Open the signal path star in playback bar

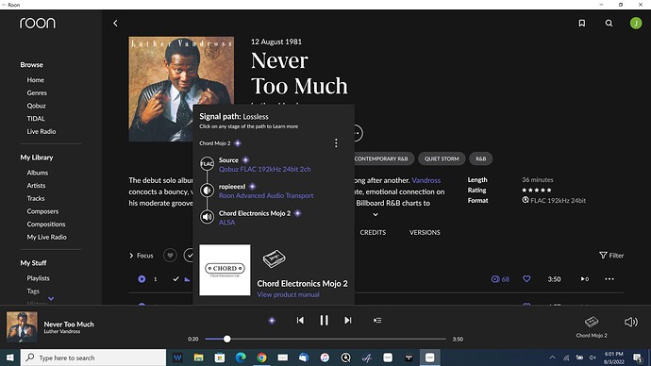(272, 321)
